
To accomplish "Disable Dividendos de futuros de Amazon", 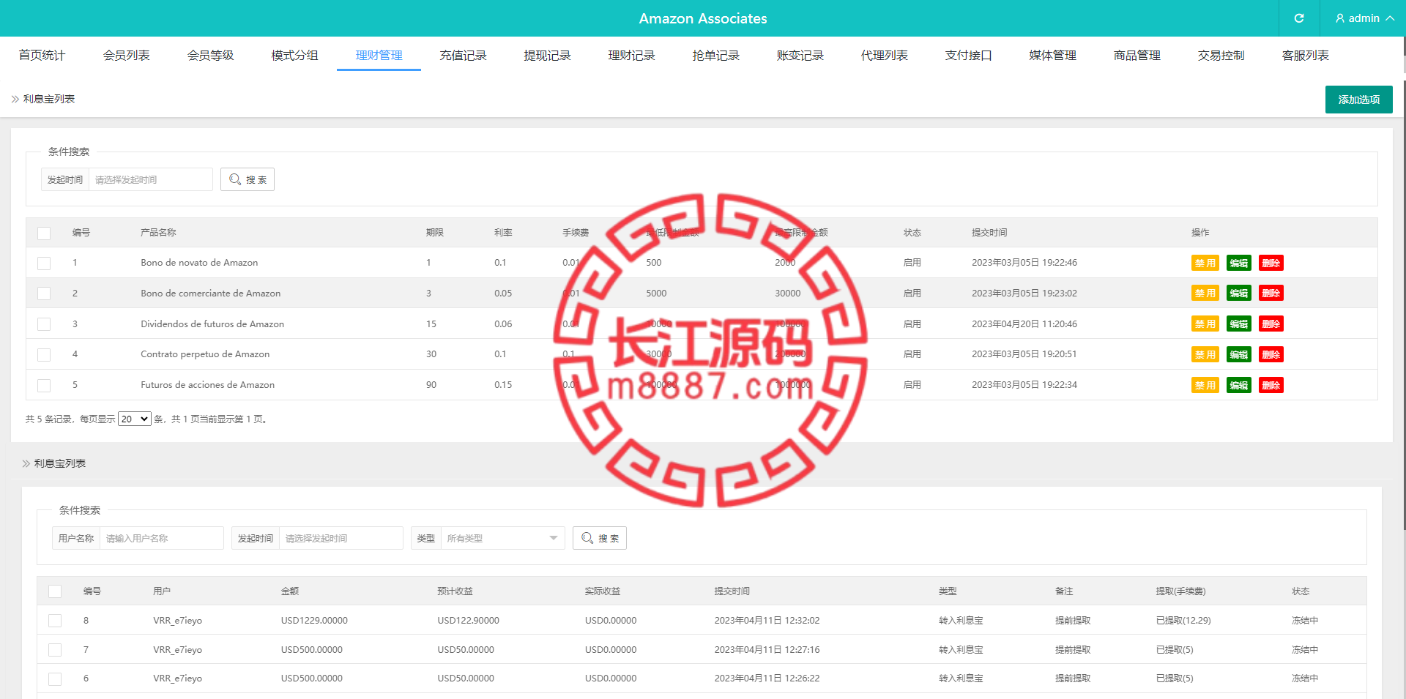I will 1205,324.
